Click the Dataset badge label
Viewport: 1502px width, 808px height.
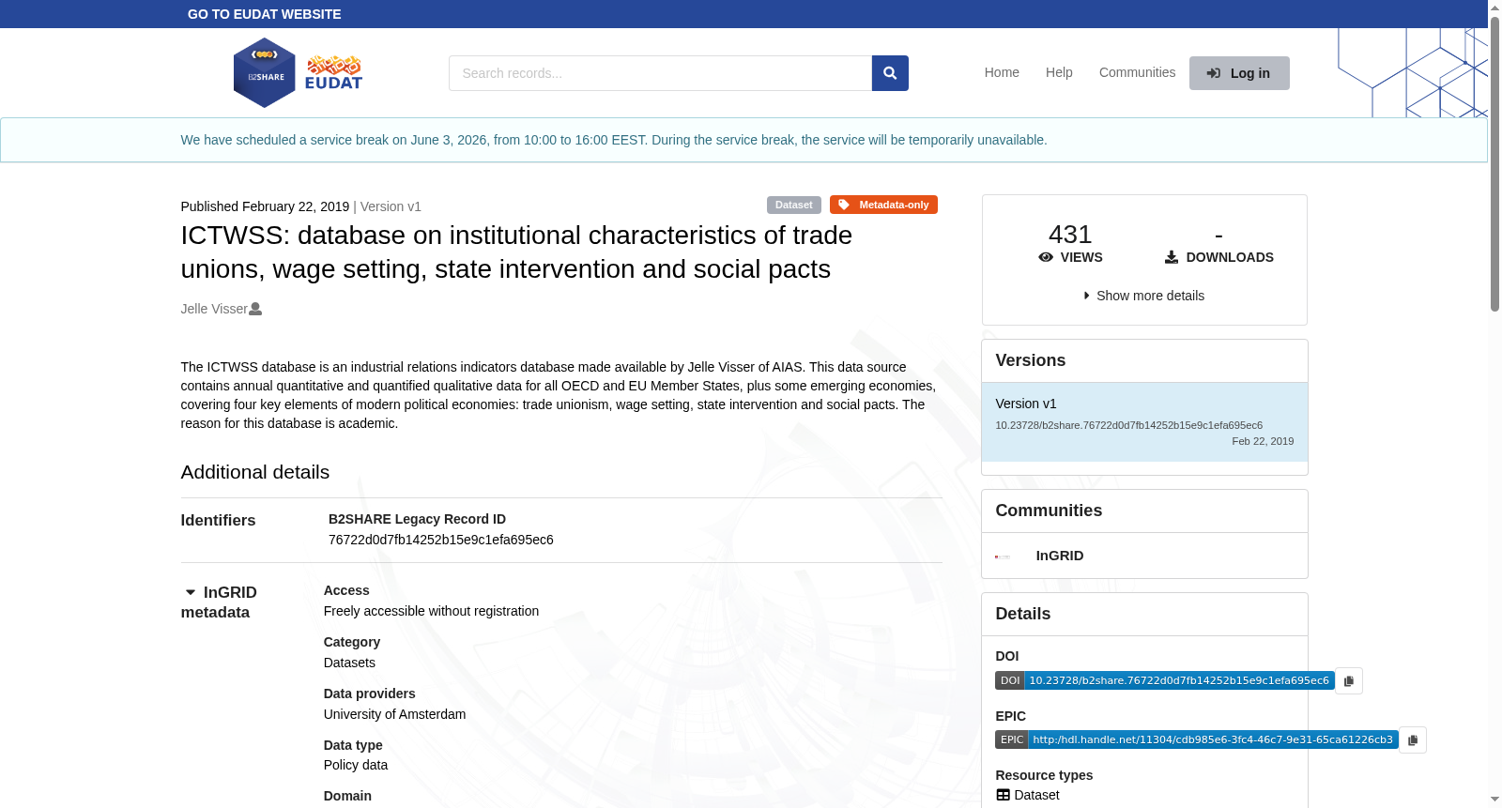click(x=794, y=205)
